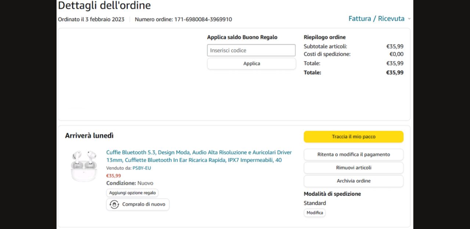Open the Fattura / Ricevuta menu

[376, 19]
